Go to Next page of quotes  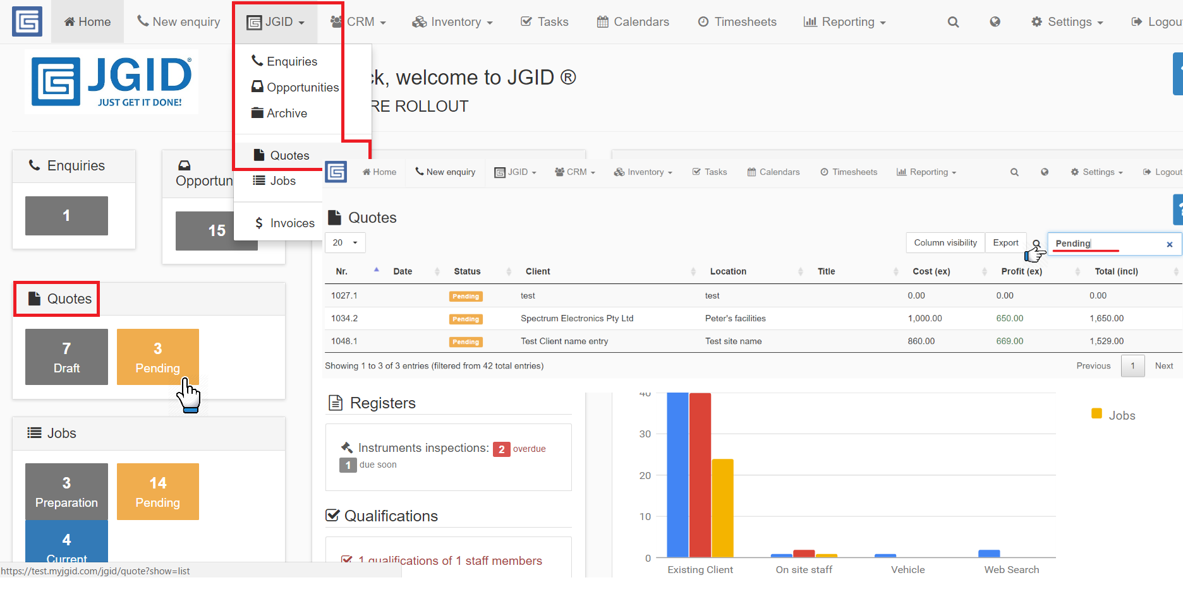point(1164,365)
